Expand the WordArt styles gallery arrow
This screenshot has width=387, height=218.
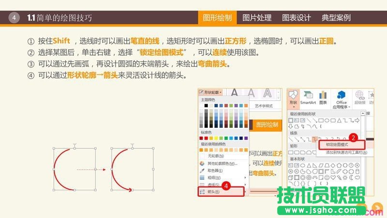point(279,98)
